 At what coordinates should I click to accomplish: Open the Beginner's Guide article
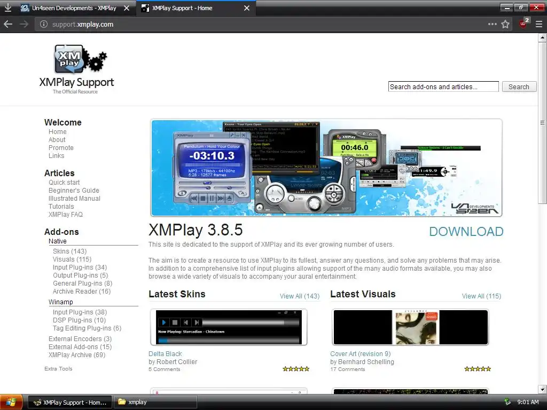click(x=74, y=191)
